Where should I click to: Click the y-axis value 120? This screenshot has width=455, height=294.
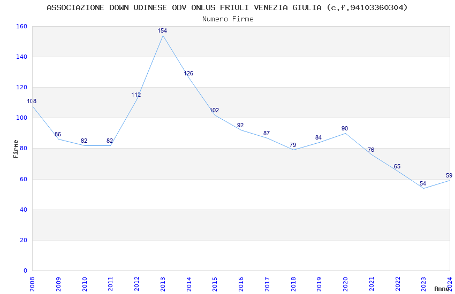tap(21, 87)
